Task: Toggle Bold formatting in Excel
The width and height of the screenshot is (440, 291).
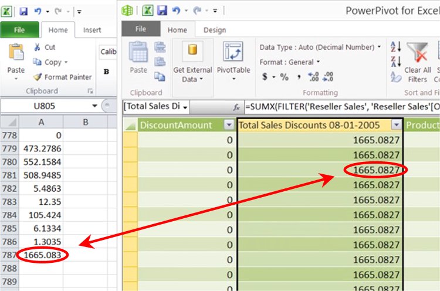Action: 106,72
